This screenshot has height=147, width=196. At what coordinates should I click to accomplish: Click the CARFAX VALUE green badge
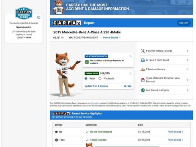coord(92,73)
